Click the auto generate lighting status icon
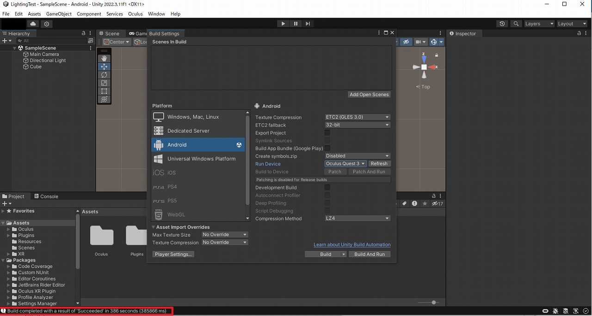Viewport: 592px width, 316px height. [x=576, y=311]
